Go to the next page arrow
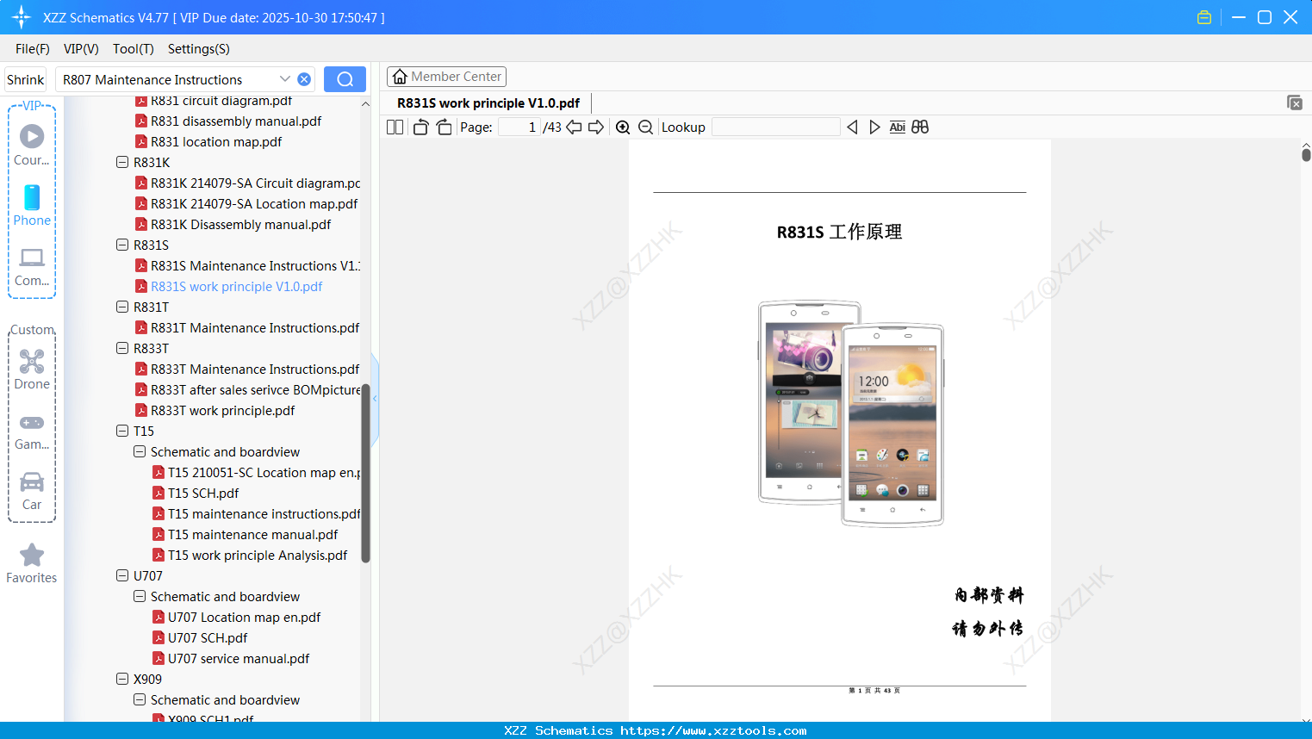The height and width of the screenshot is (739, 1312). (x=595, y=126)
